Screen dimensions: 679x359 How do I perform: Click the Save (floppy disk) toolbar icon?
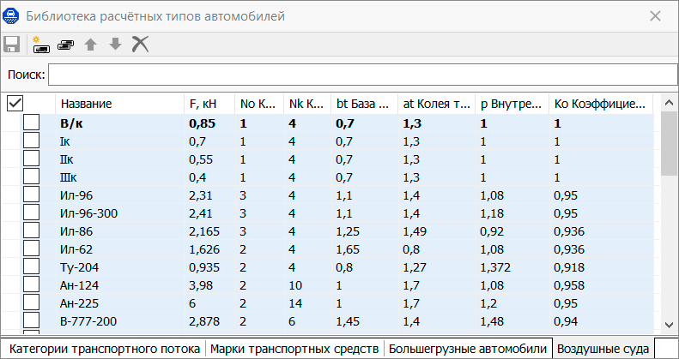12,44
